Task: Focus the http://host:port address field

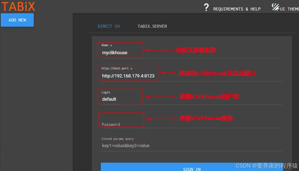Action: click(x=192, y=76)
